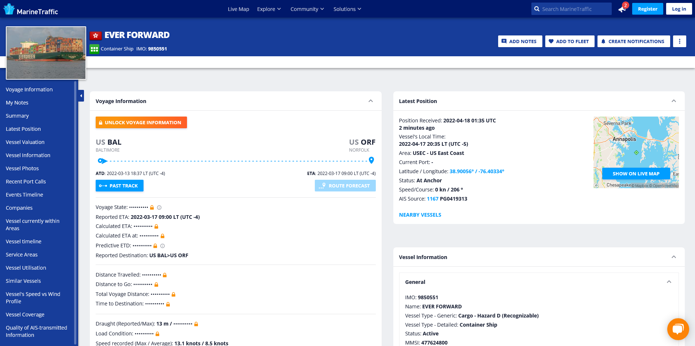Image resolution: width=695 pixels, height=346 pixels.
Task: Open the notifications megaphone icon
Action: pos(622,9)
